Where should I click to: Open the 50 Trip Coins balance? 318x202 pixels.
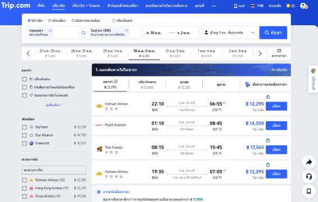(x=290, y=6)
